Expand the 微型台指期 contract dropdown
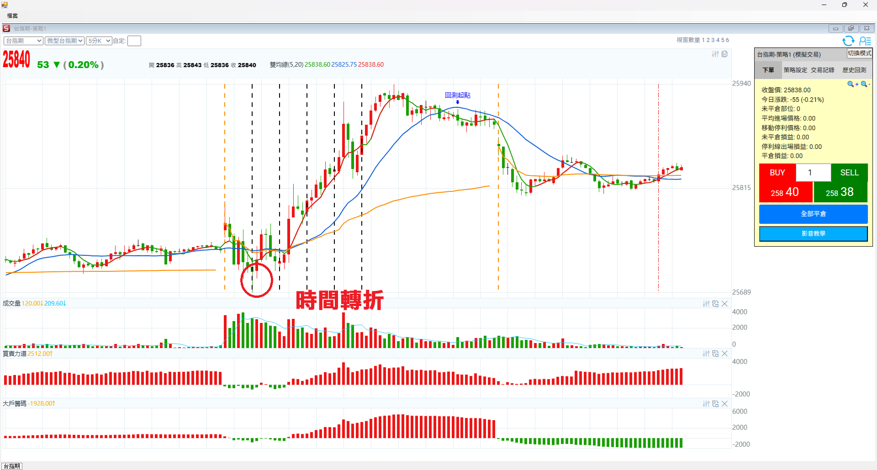Viewport: 877px width, 470px height. coord(64,41)
